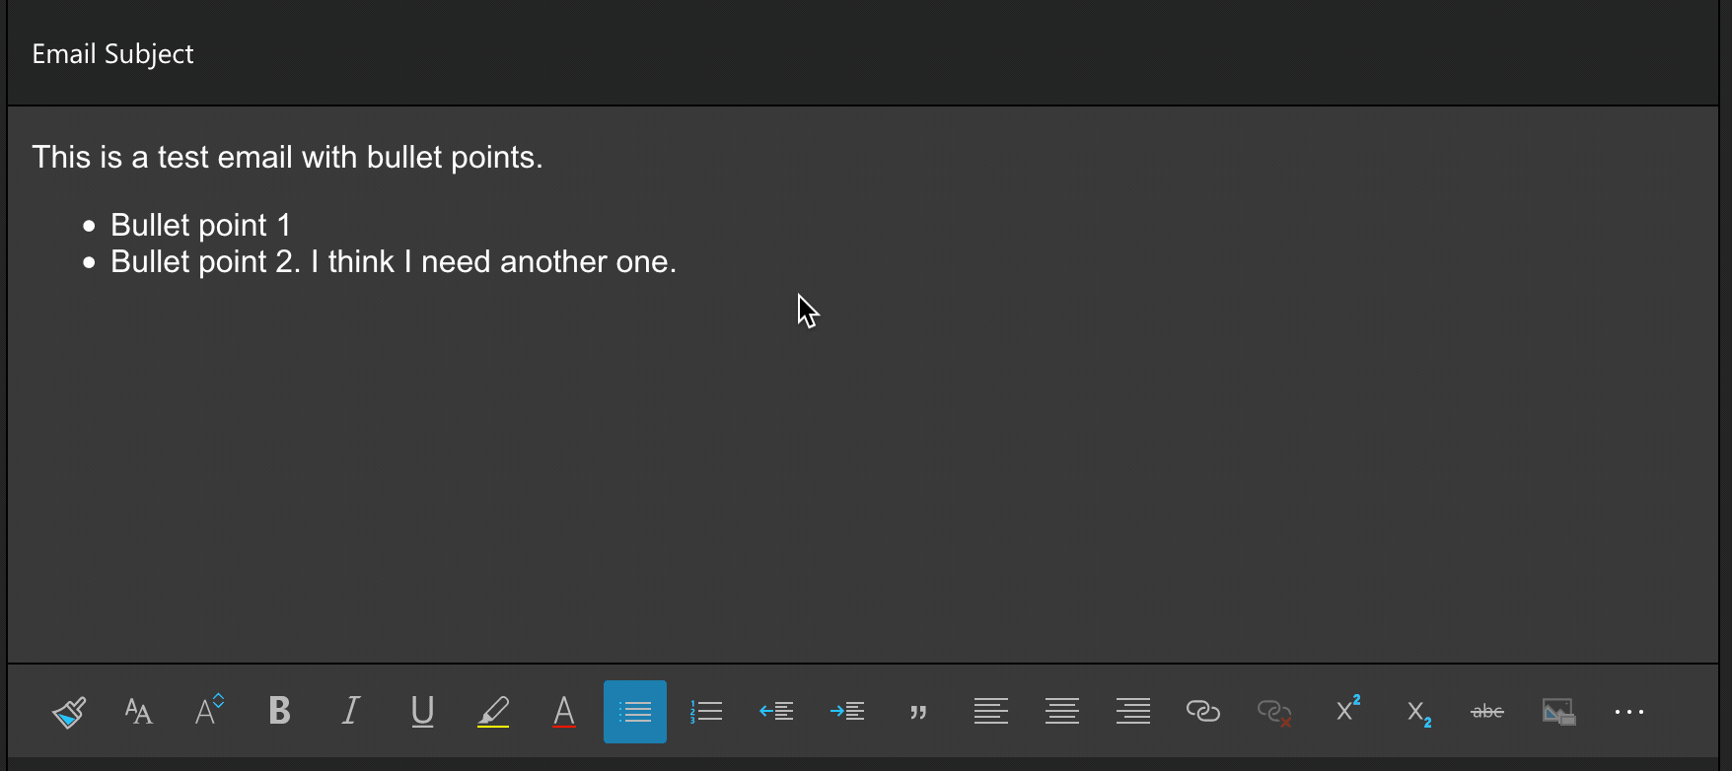This screenshot has width=1732, height=771.
Task: Open the font size control
Action: (209, 711)
